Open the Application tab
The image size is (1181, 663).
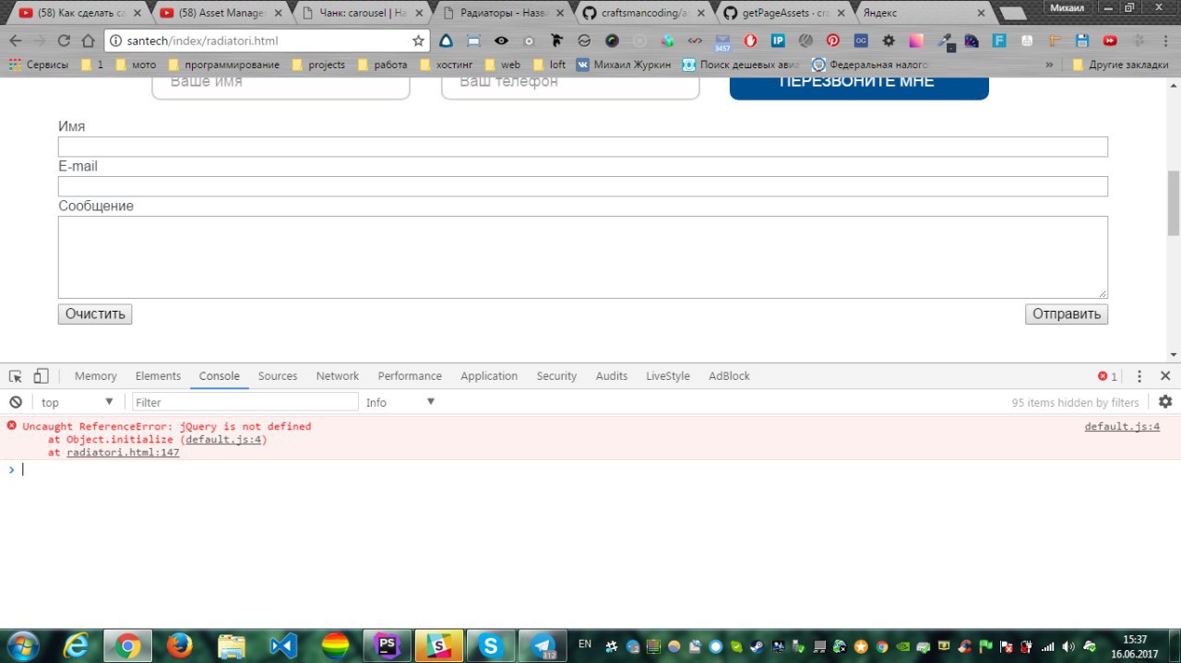coord(489,376)
